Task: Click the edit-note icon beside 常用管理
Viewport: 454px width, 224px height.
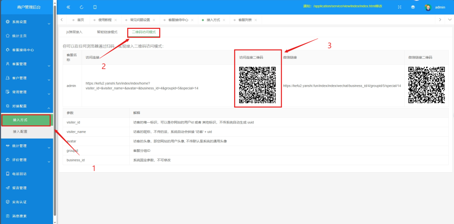Action: [8, 92]
